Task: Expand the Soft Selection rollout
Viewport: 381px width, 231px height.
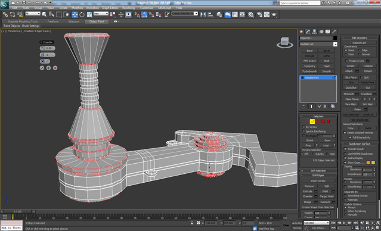Action: (318, 171)
